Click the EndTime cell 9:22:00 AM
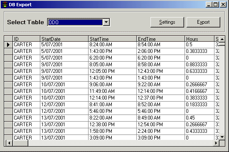The image size is (229, 152). click(x=160, y=85)
